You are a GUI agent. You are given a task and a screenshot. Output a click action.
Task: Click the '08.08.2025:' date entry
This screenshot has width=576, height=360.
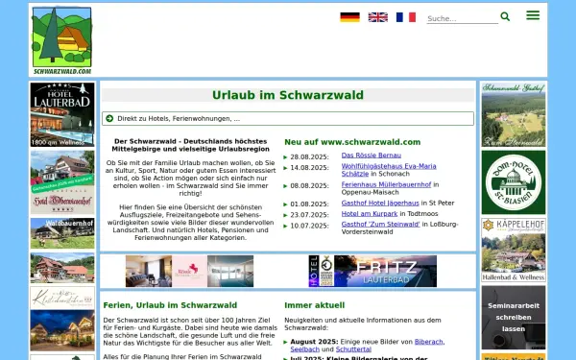309,186
